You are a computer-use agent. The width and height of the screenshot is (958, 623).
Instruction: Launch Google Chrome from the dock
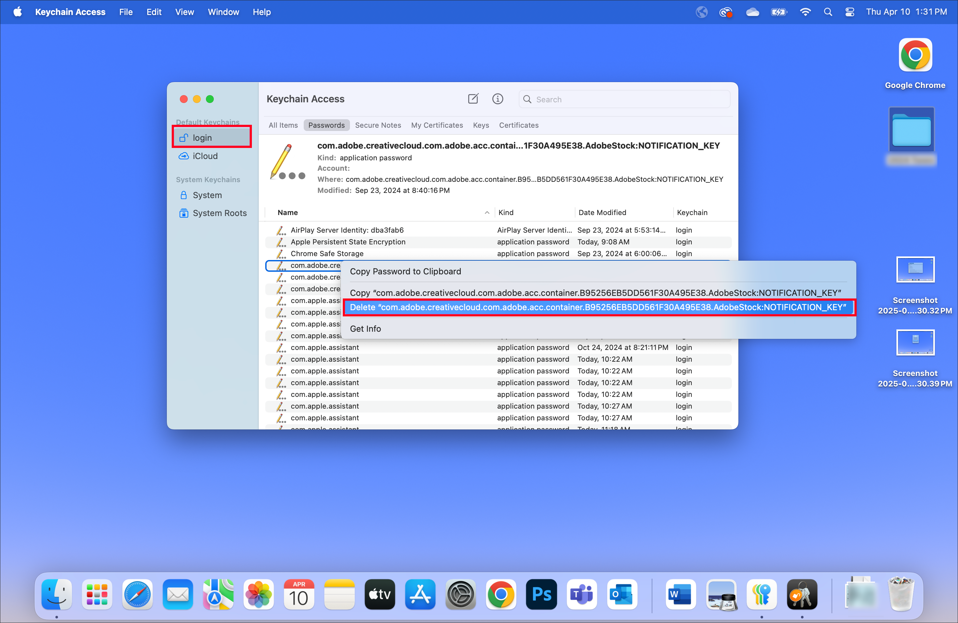click(x=501, y=594)
